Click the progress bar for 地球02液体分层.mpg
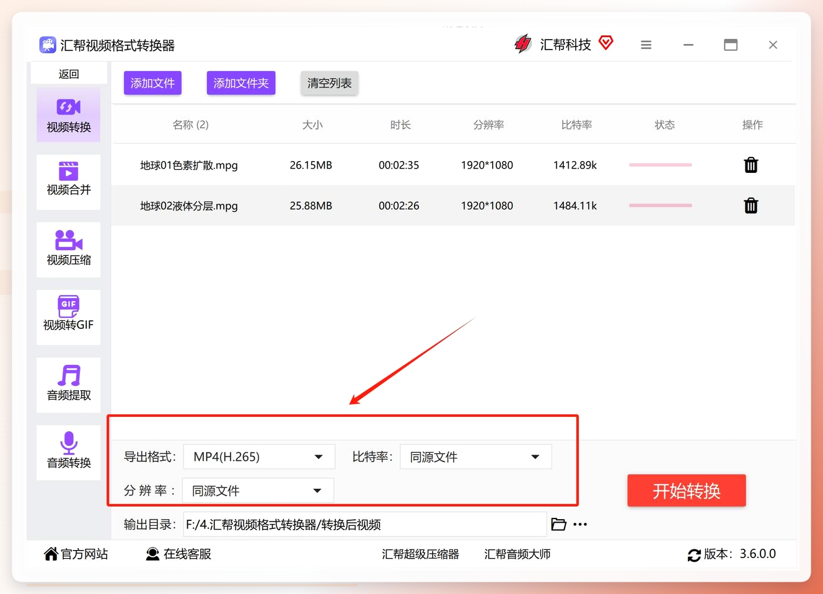823x594 pixels. click(x=660, y=205)
